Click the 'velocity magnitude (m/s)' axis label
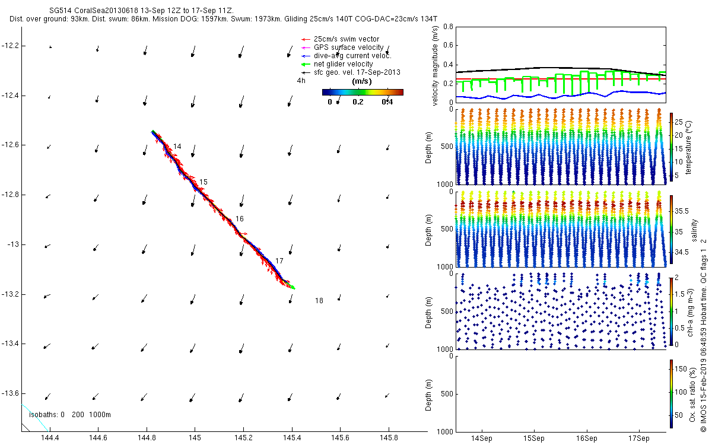Screen dimensions: 712x445 tap(436, 65)
